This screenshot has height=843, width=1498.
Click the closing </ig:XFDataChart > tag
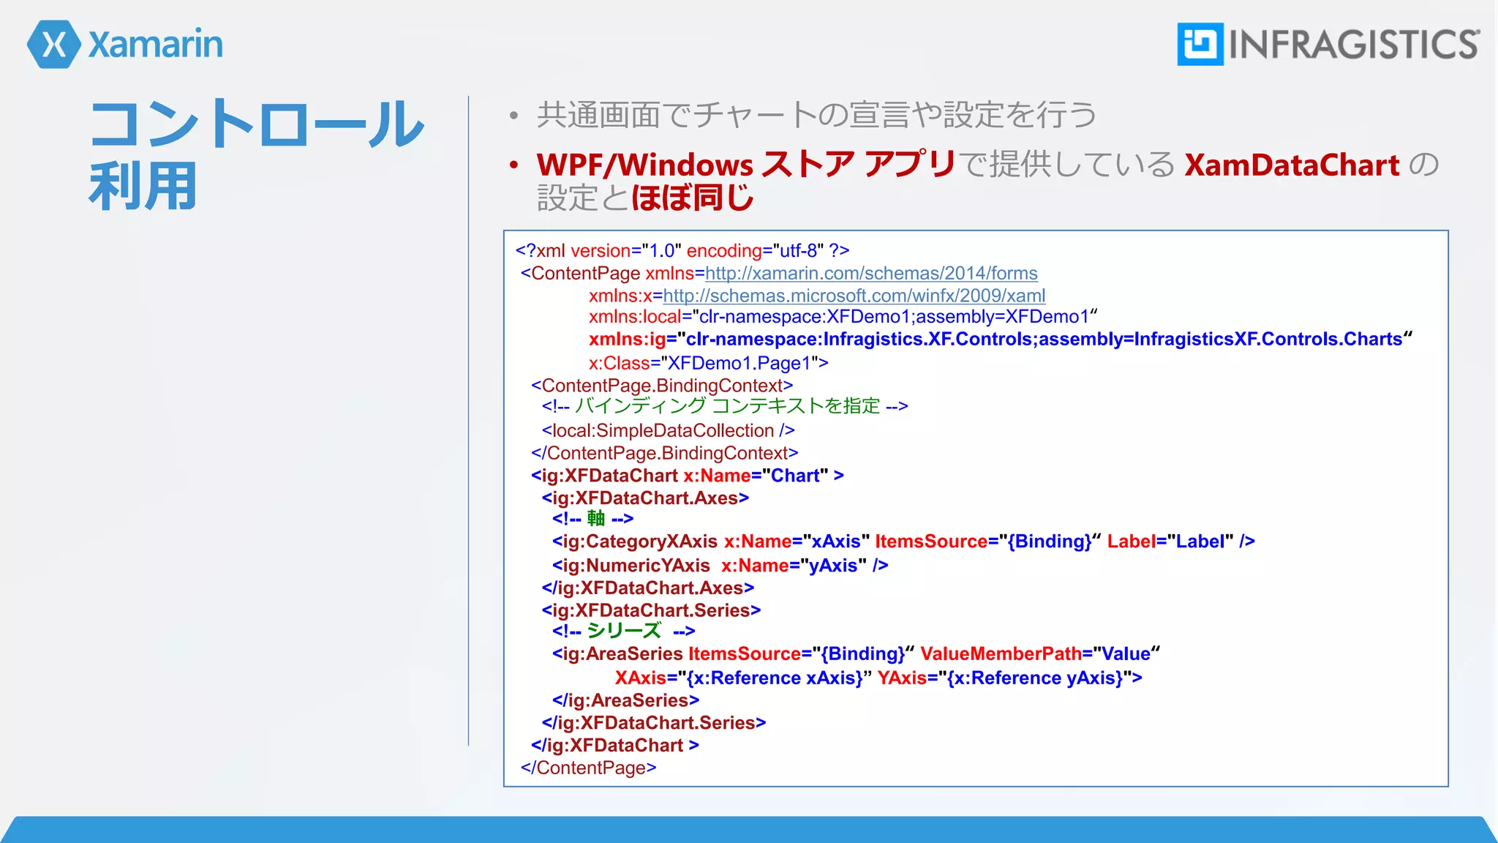click(615, 746)
